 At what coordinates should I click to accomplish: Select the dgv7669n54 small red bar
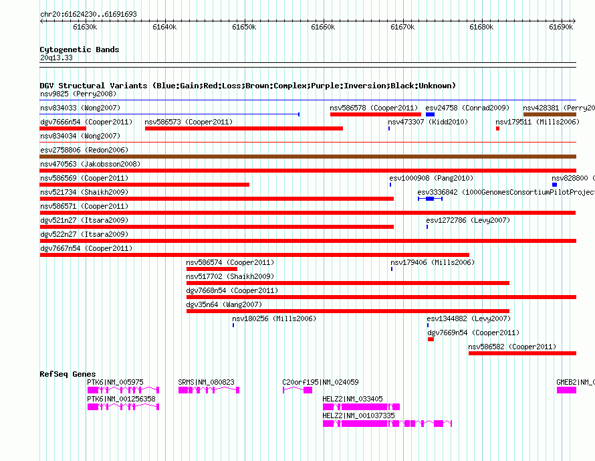point(431,339)
